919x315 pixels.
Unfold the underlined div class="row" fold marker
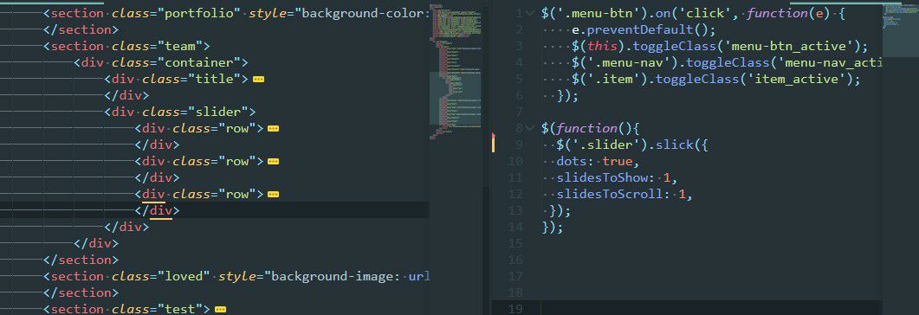(x=273, y=194)
